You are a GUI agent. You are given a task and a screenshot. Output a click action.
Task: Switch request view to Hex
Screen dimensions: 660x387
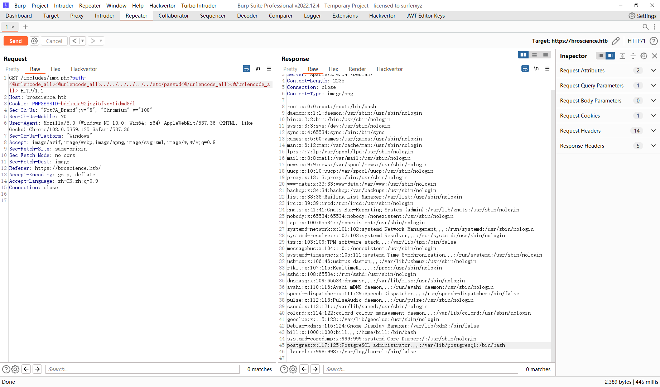click(56, 69)
